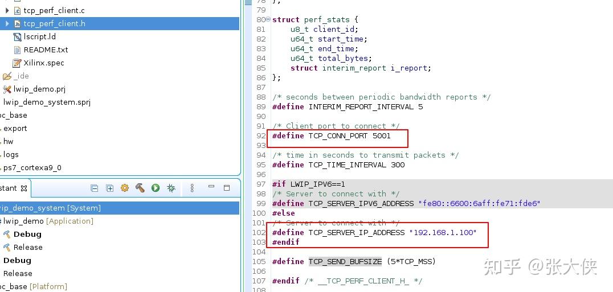Click the "#if LWIP_IPV6==1" line
This screenshot has height=292, width=613.
309,184
